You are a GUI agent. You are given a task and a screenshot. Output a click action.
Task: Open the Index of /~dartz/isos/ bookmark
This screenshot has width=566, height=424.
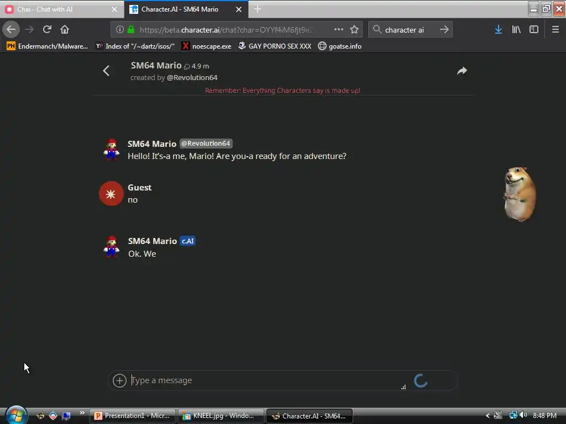click(135, 46)
